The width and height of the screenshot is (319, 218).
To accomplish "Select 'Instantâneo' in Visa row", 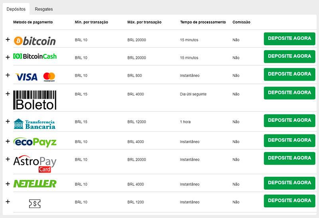I will [190, 76].
